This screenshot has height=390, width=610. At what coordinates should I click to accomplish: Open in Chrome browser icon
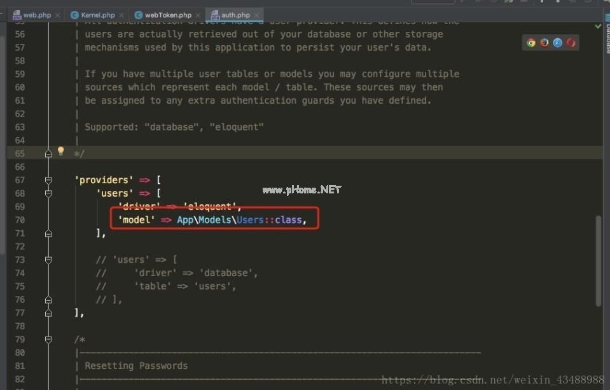coord(531,43)
